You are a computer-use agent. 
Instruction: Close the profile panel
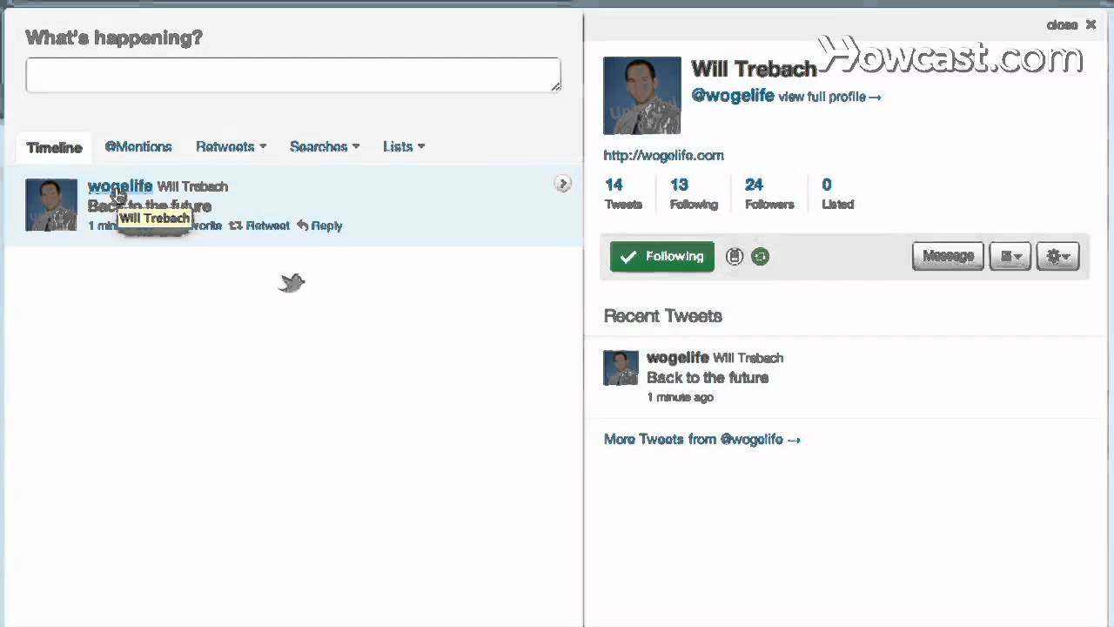point(1071,24)
